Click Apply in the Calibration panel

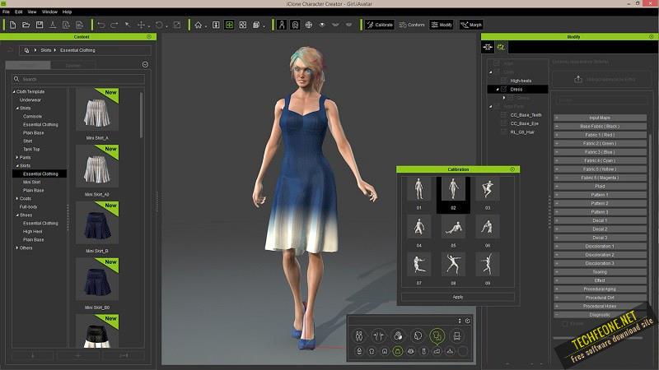(x=458, y=297)
